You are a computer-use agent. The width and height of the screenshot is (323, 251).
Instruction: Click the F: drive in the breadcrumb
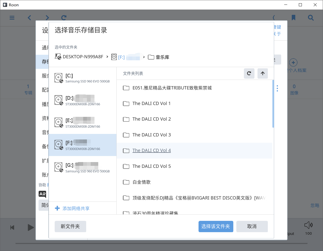tap(126, 57)
